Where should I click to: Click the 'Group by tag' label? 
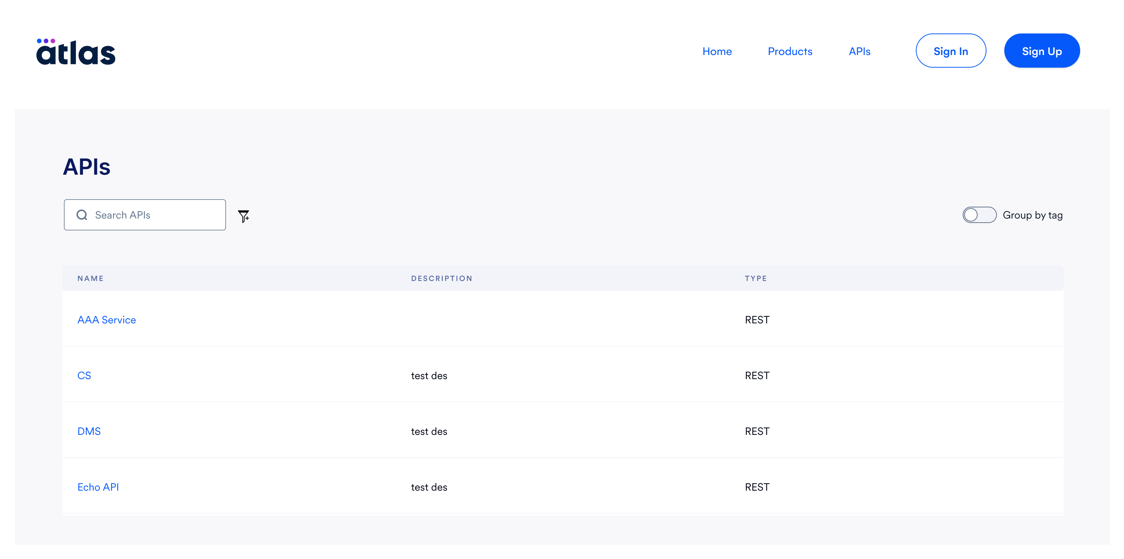(x=1032, y=215)
